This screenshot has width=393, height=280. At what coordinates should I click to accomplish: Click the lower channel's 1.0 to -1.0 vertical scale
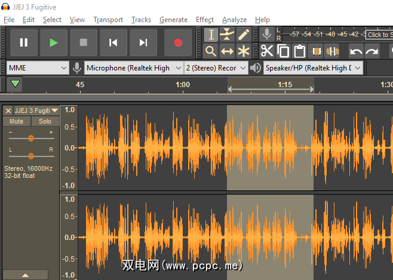pos(69,238)
